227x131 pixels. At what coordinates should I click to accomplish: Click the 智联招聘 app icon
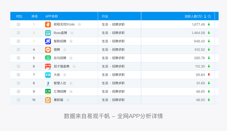pos(48,41)
